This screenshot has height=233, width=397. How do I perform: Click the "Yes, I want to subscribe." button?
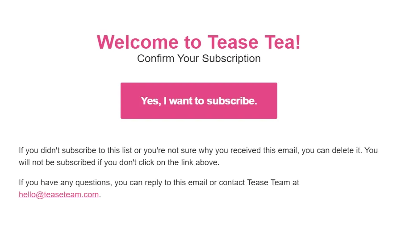click(199, 101)
